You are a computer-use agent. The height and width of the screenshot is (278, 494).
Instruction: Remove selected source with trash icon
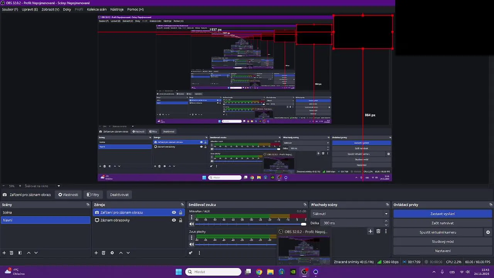point(103,253)
